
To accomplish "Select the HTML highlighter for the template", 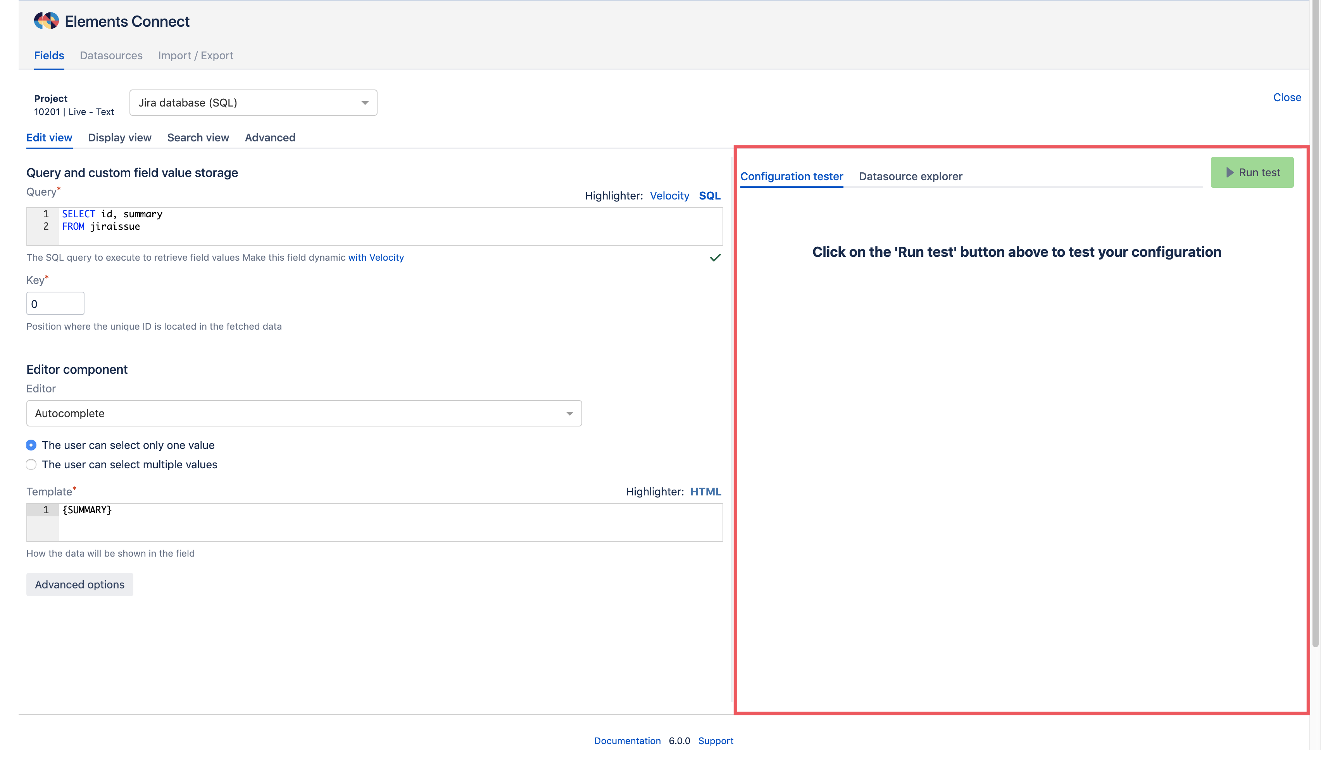I will pos(706,491).
